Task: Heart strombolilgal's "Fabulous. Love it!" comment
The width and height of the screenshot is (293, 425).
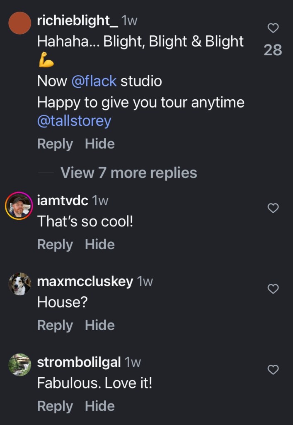Action: point(273,369)
